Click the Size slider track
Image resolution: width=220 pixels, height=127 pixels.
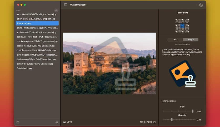coord(178,111)
